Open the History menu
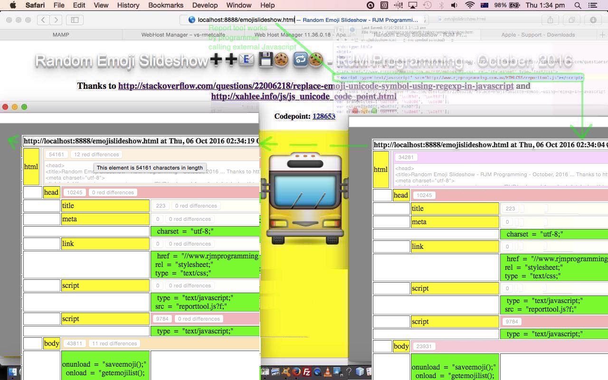This screenshot has width=608, height=380. (x=128, y=5)
